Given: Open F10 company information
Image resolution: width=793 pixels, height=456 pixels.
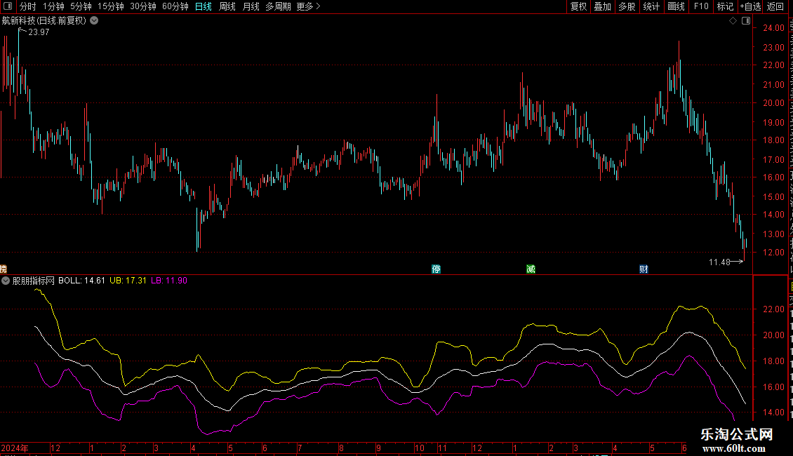Looking at the screenshot, I should (x=701, y=6).
